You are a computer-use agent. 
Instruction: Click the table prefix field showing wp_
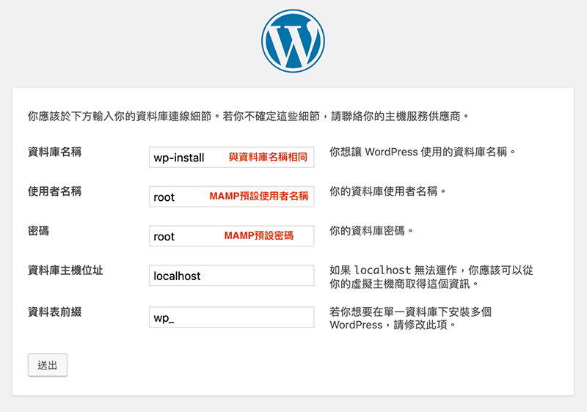231,317
